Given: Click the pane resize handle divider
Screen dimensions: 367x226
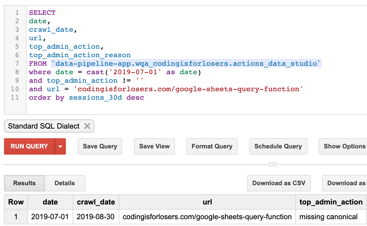Looking at the screenshot, I should (x=273, y=165).
